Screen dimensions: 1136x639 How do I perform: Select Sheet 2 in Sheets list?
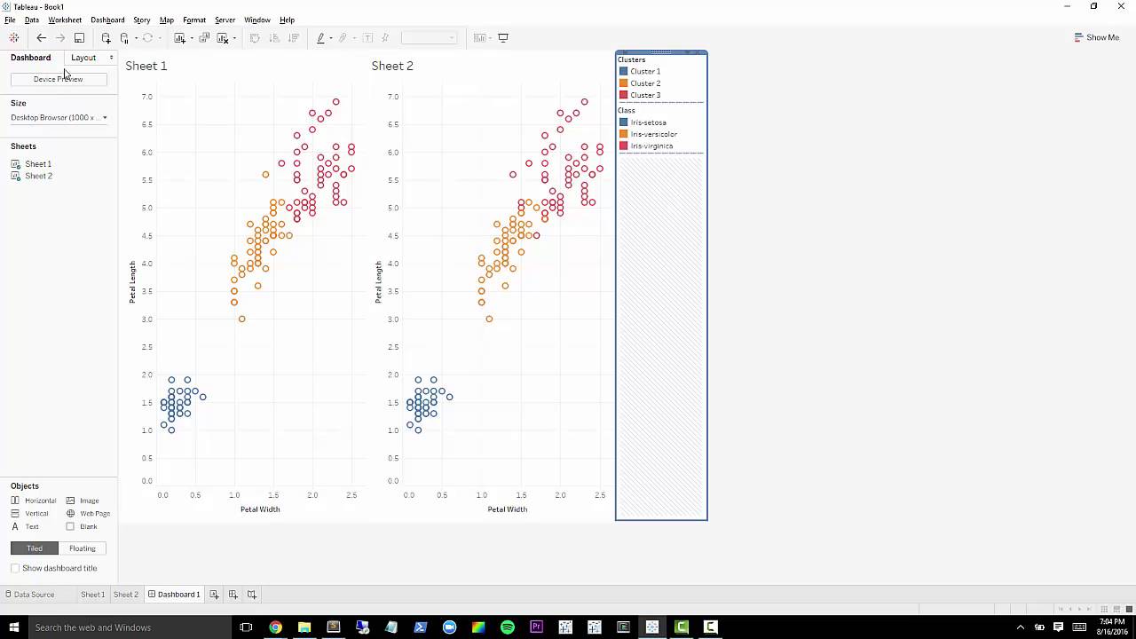32,176
